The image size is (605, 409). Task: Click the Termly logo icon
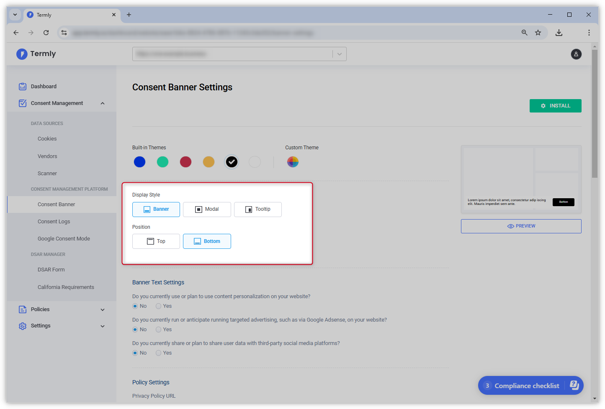(21, 54)
